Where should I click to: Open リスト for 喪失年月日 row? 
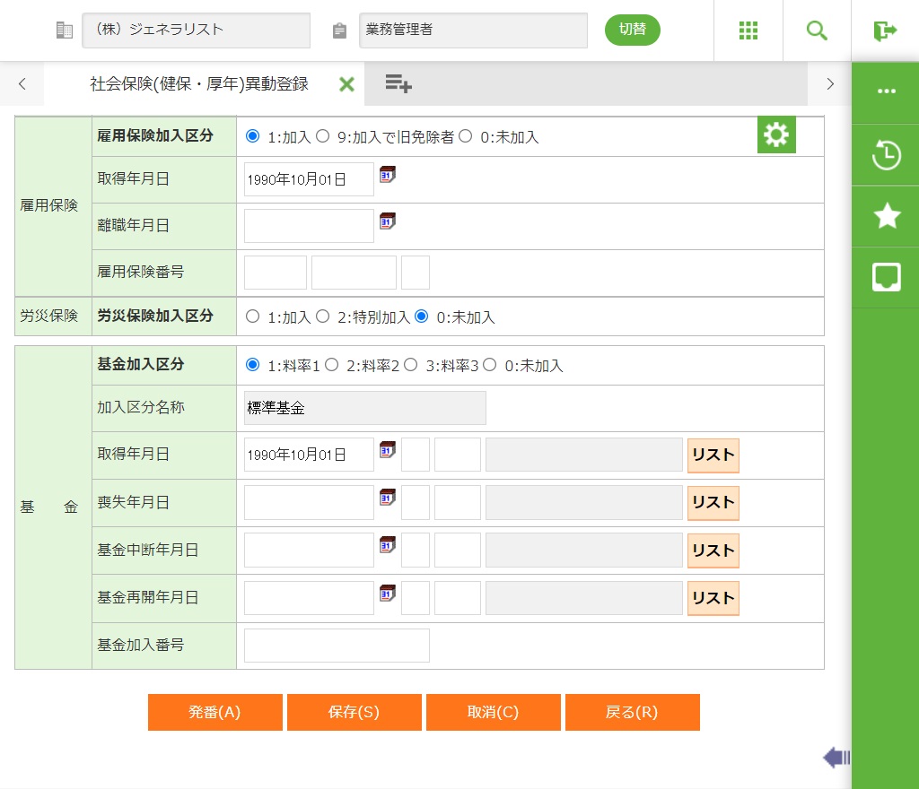pyautogui.click(x=713, y=503)
